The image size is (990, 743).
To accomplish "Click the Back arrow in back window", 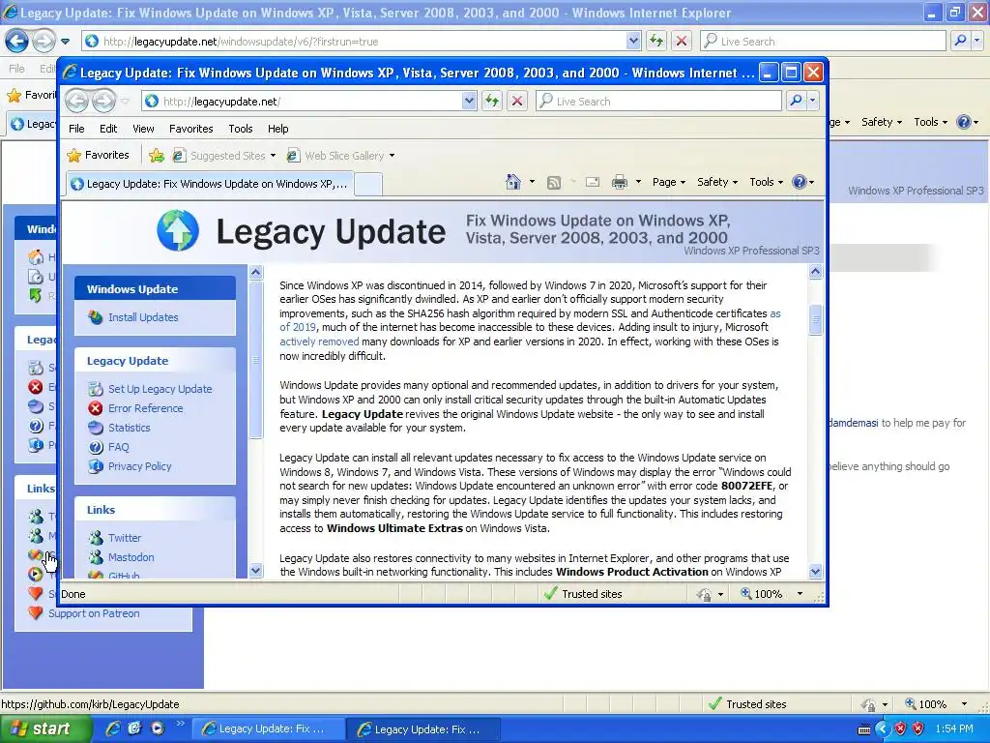I will coord(17,41).
